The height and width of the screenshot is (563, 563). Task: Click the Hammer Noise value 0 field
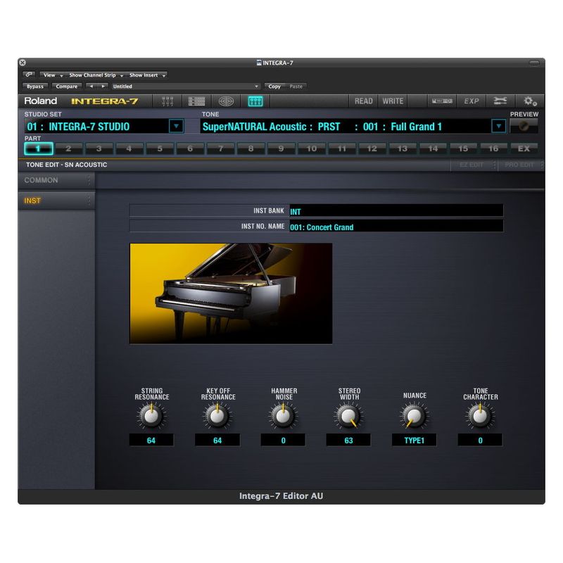click(283, 441)
